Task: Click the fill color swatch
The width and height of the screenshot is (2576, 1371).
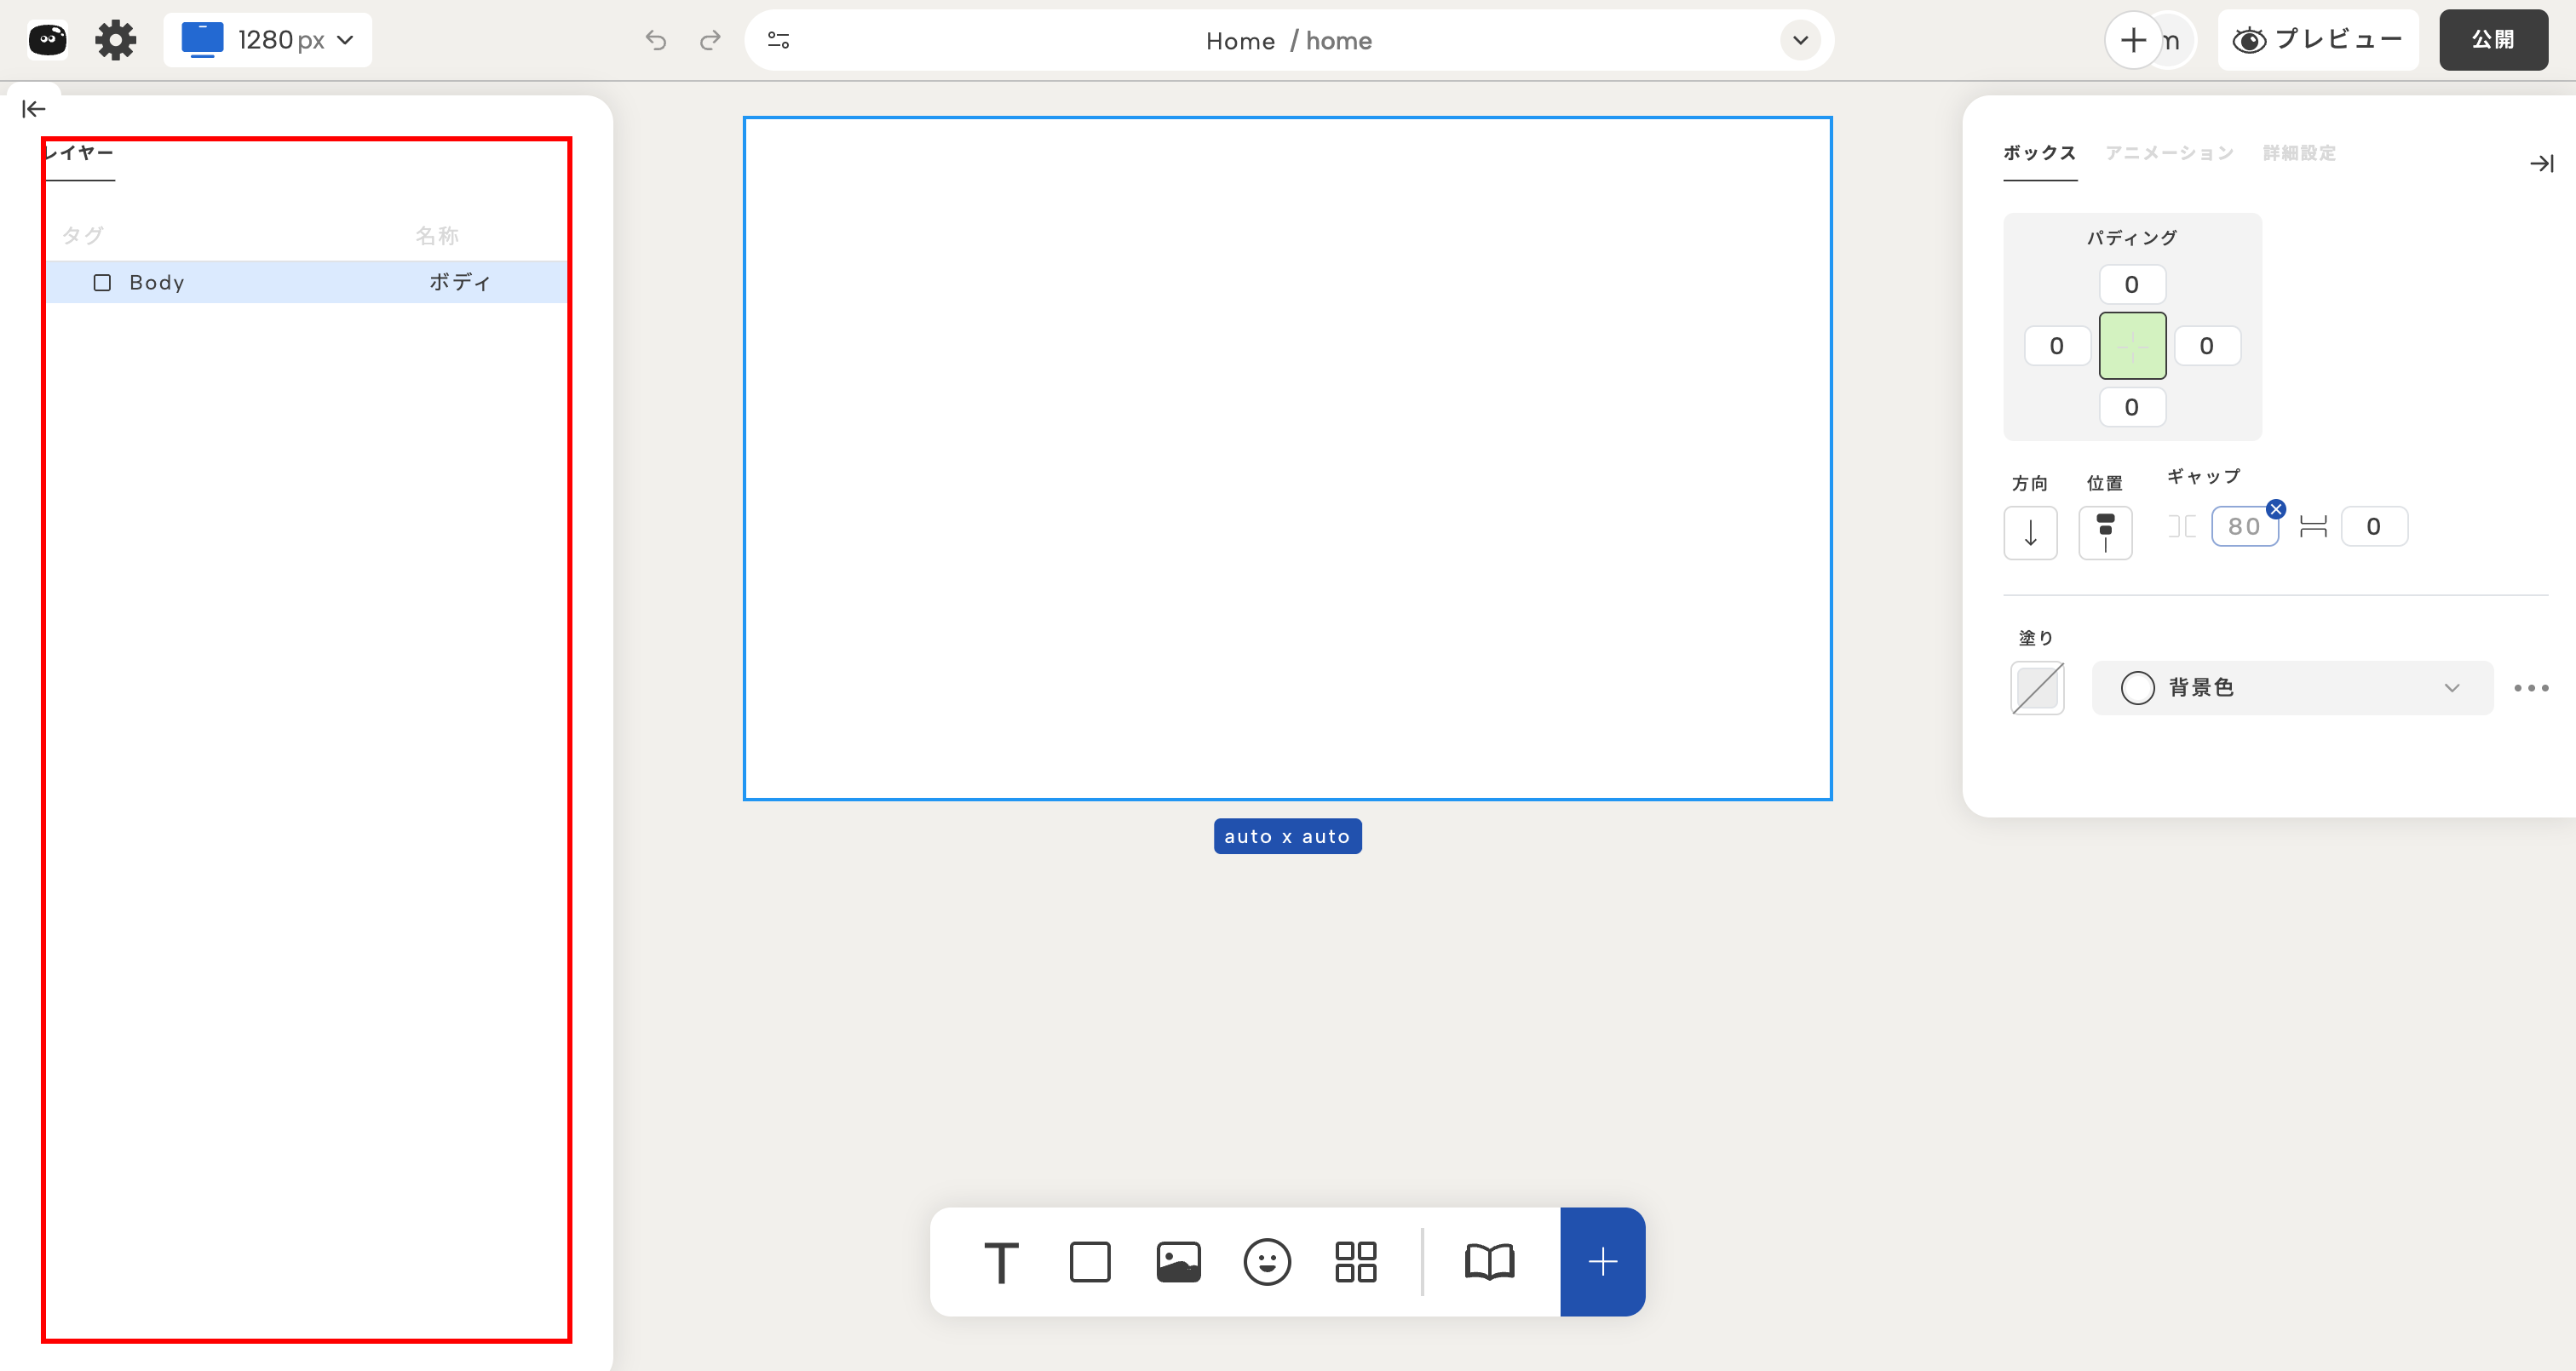Action: pos(2037,688)
